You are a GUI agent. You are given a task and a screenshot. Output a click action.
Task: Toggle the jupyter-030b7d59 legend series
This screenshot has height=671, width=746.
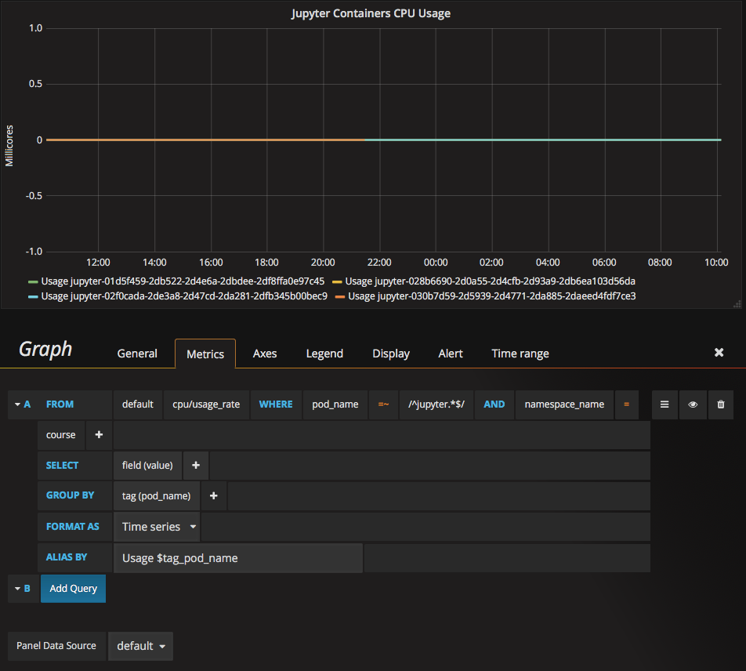pyautogui.click(x=491, y=296)
